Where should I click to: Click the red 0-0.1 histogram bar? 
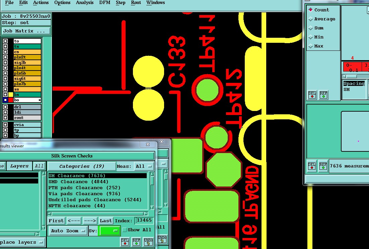pos(352,67)
